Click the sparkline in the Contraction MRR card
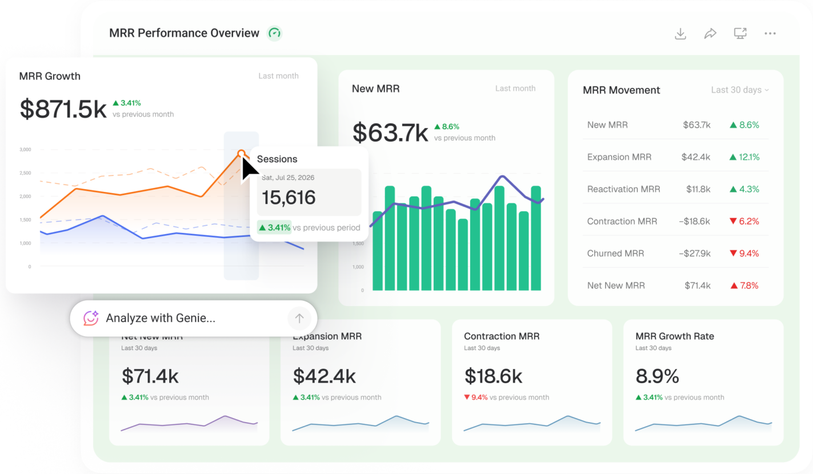Viewport: 813px width, 474px height. [532, 424]
